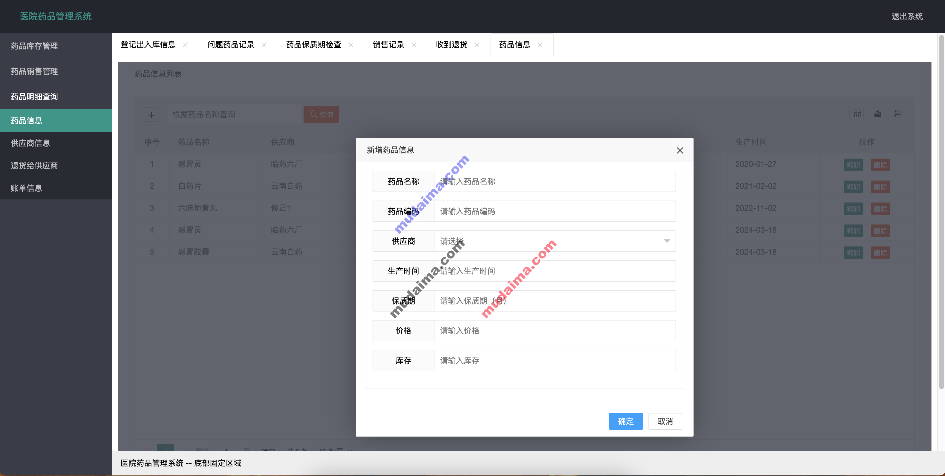Expand 药品销售管理 in sidebar

pyautogui.click(x=56, y=71)
